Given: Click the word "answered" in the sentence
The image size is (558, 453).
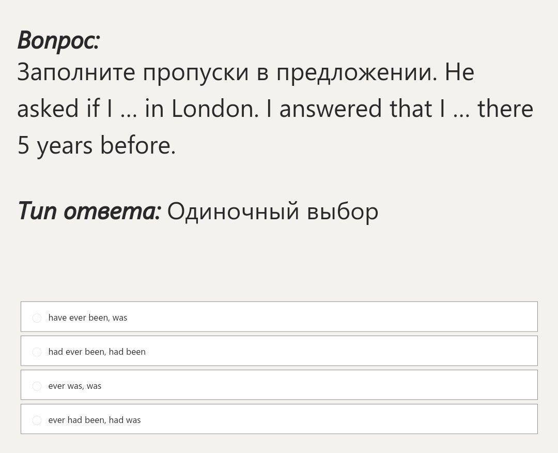Looking at the screenshot, I should 331,108.
